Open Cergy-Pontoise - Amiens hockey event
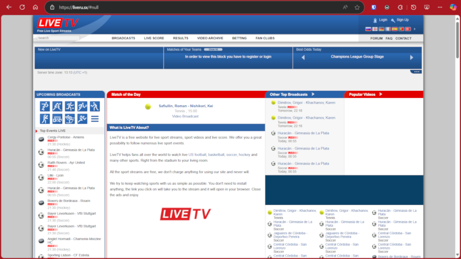Screen dimensions: 461x259 [x=66, y=137]
